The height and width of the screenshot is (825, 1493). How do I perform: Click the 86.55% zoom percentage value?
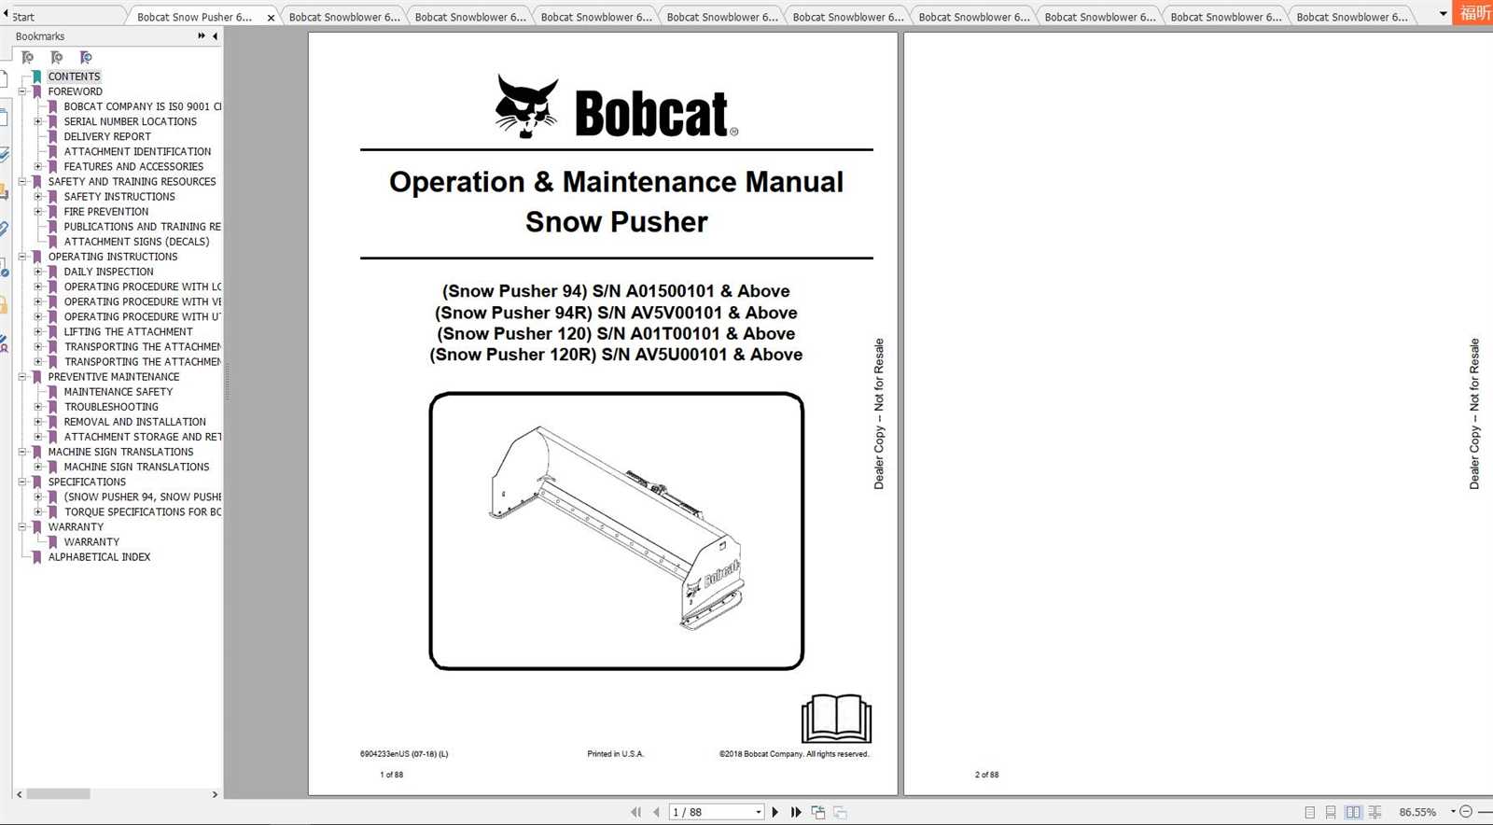click(1417, 812)
